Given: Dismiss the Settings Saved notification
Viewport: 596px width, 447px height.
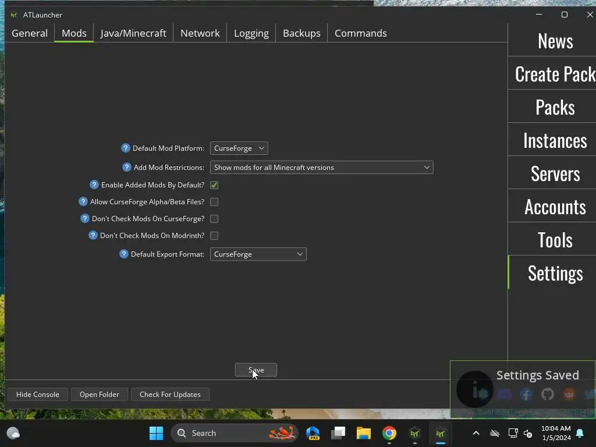Looking at the screenshot, I should [x=523, y=389].
